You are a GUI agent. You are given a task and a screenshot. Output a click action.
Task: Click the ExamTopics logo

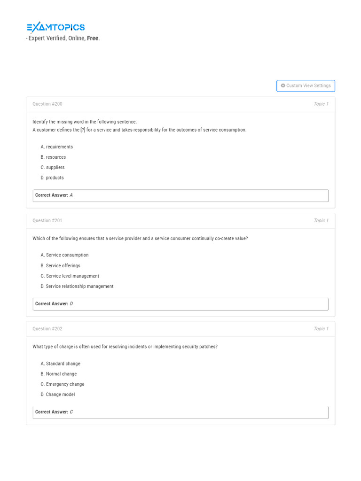click(x=55, y=27)
